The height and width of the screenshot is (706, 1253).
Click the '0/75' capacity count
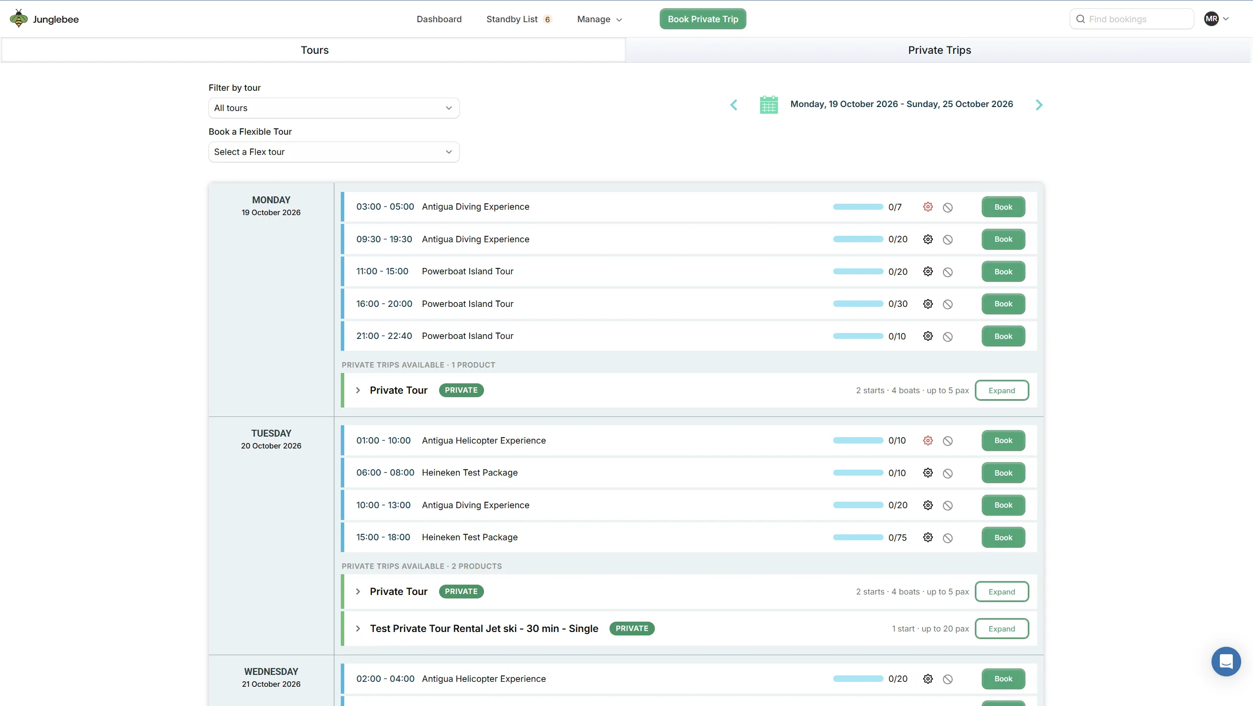tap(897, 538)
